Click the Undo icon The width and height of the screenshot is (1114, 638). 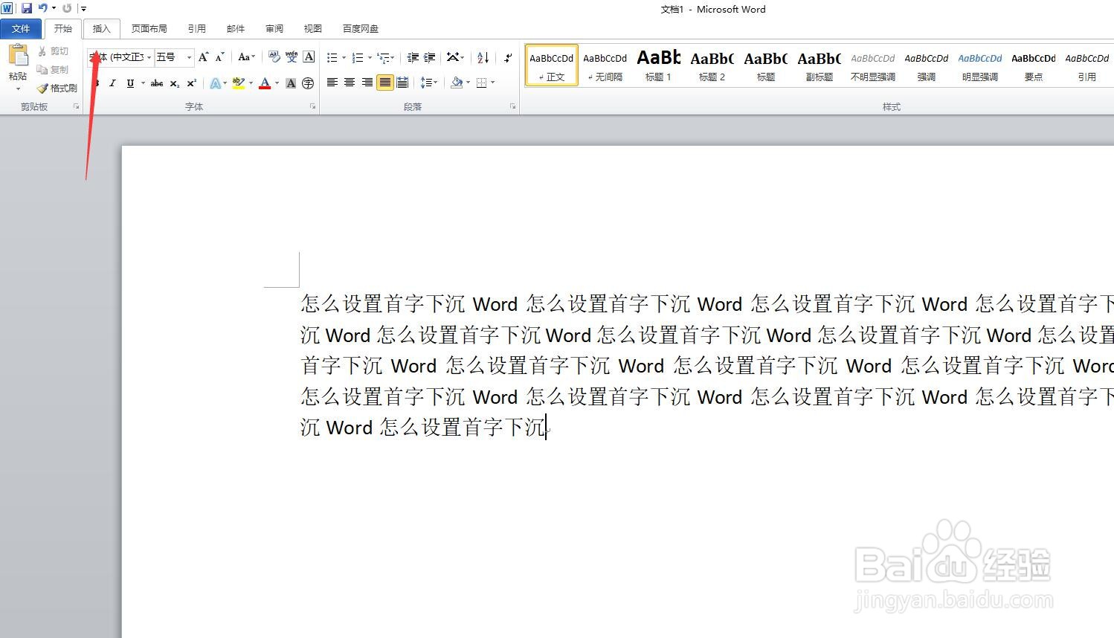pos(43,8)
